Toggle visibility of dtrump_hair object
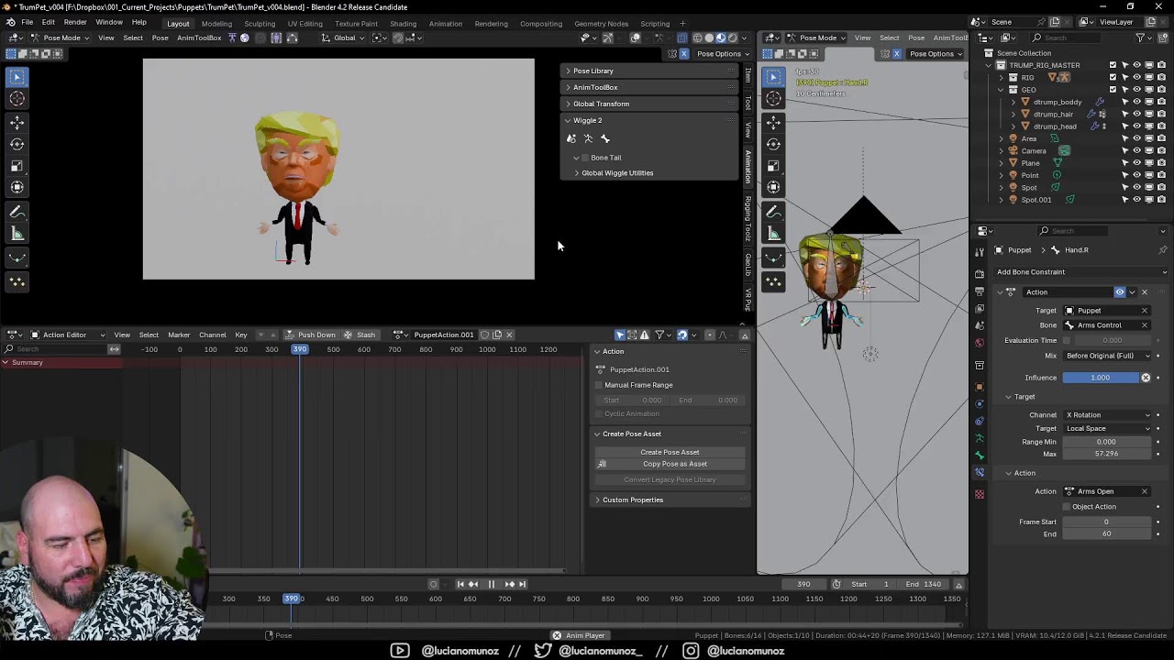This screenshot has width=1174, height=660. pos(1136,114)
